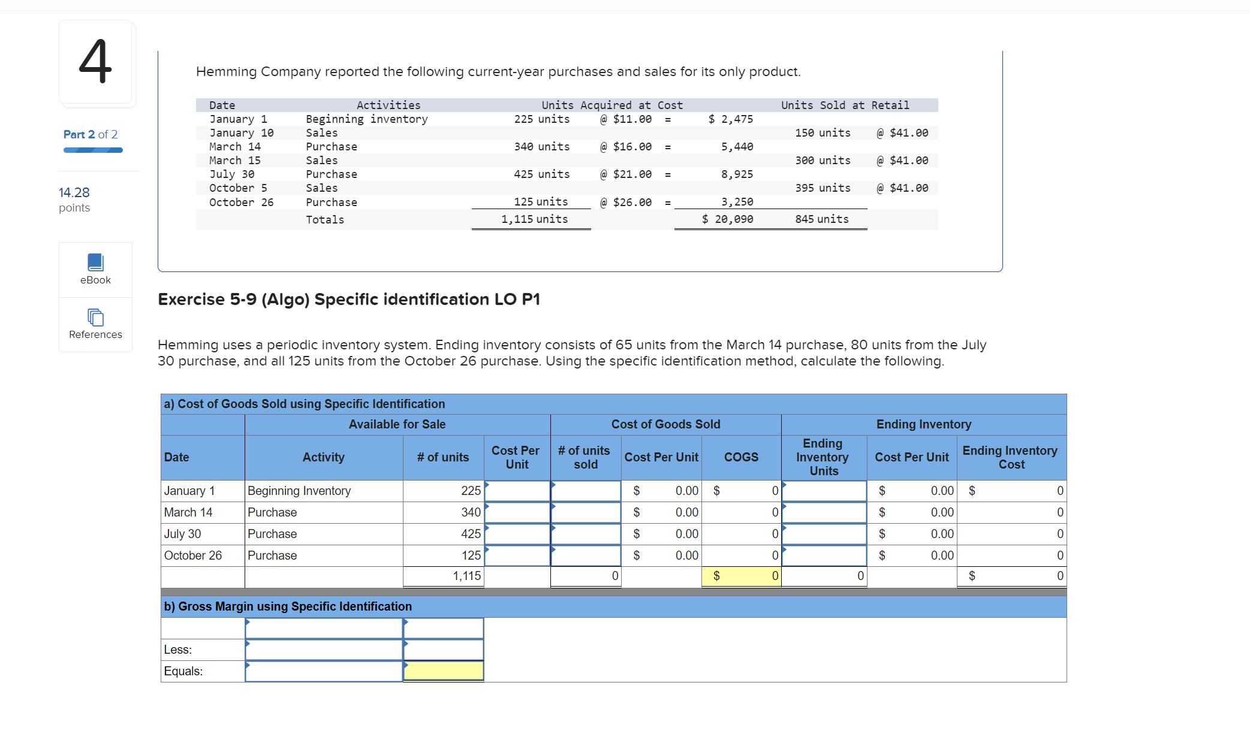Click the 1,115 total units cell
1250x752 pixels.
[444, 576]
